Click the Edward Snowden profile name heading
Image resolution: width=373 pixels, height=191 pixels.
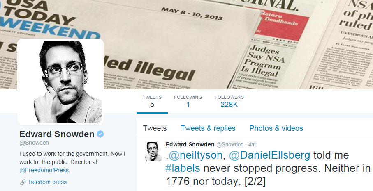(57, 134)
